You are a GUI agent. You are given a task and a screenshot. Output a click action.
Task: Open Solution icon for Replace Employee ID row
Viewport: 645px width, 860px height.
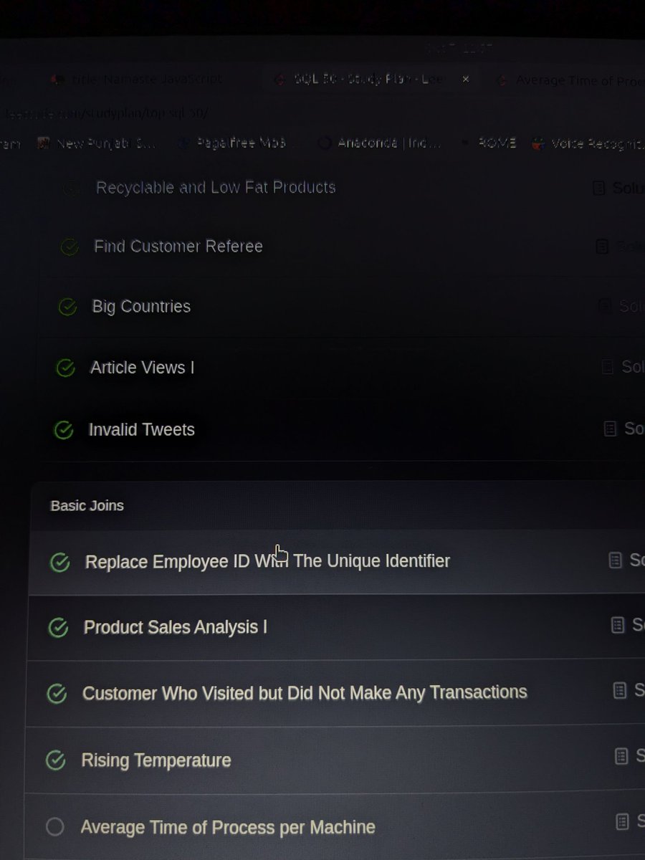click(614, 560)
